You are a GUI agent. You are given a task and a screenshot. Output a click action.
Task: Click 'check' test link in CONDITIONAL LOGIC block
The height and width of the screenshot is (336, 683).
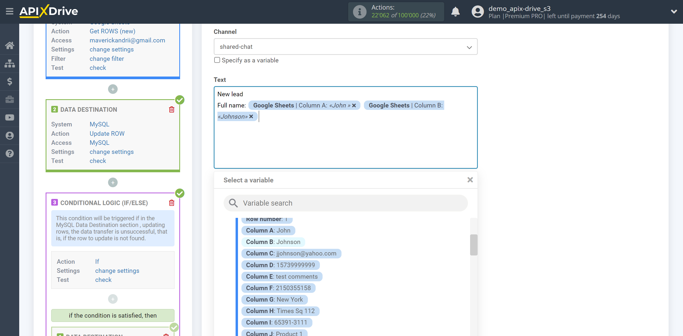[x=103, y=279]
